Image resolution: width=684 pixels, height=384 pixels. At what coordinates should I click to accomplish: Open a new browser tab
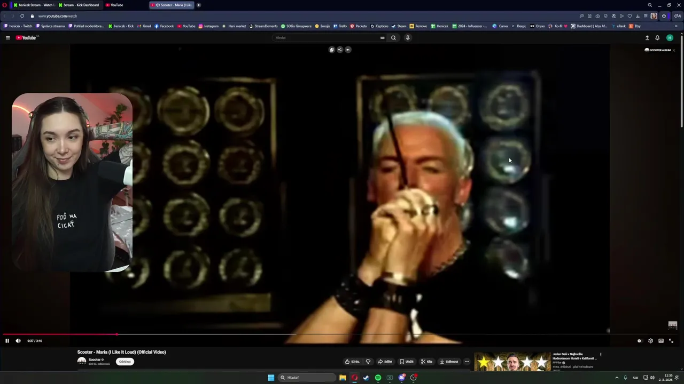[199, 5]
